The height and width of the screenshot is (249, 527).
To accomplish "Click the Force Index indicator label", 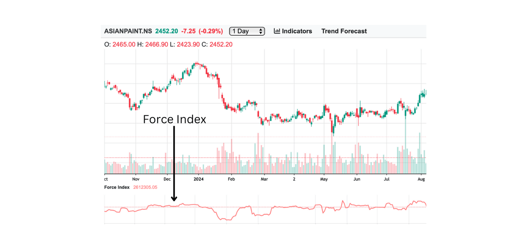I will point(117,187).
